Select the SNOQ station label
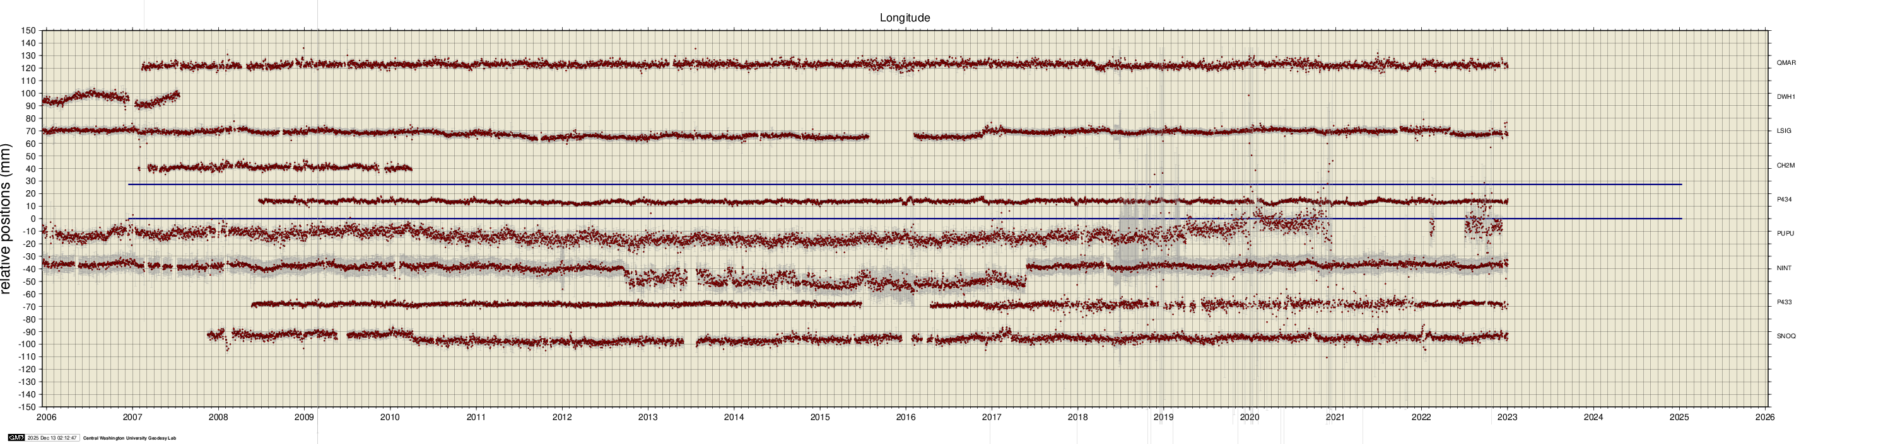 pyautogui.click(x=1785, y=336)
